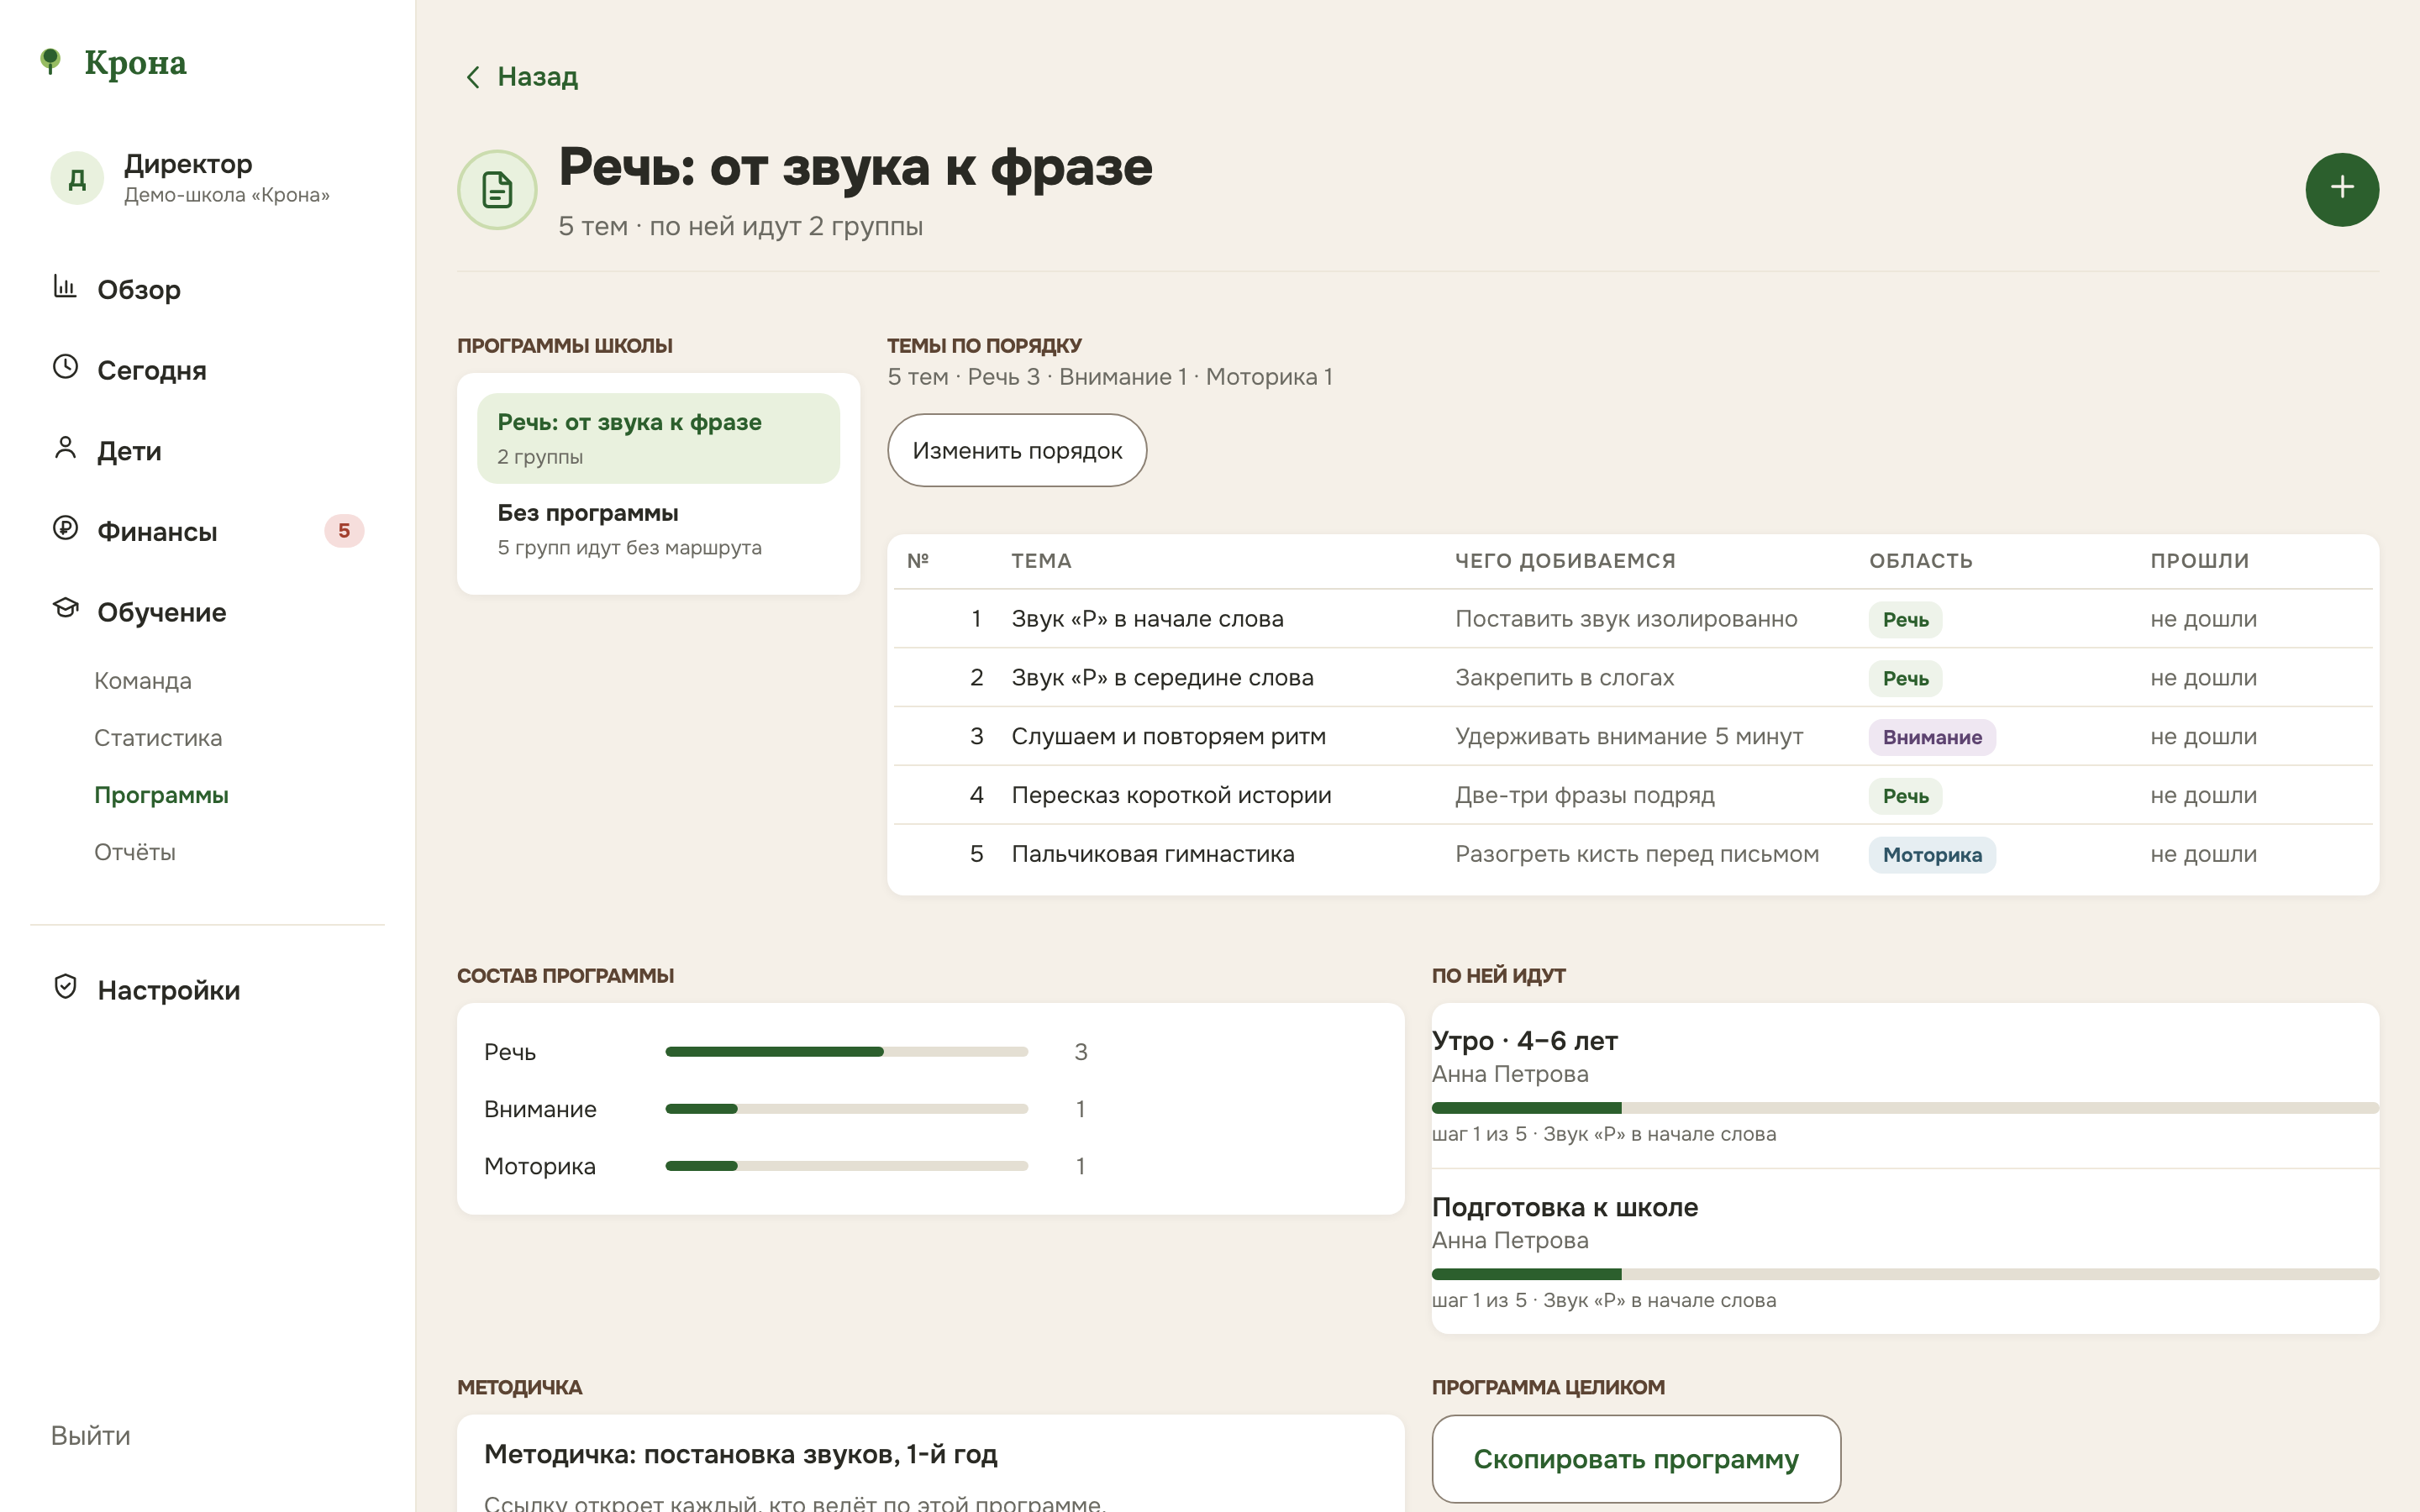Click Внимание tag in topics table

[1932, 738]
